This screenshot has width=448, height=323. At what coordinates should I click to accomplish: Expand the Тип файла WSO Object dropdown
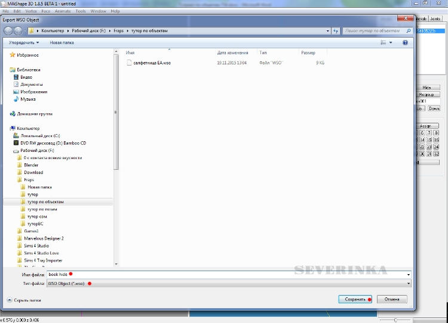click(x=409, y=283)
